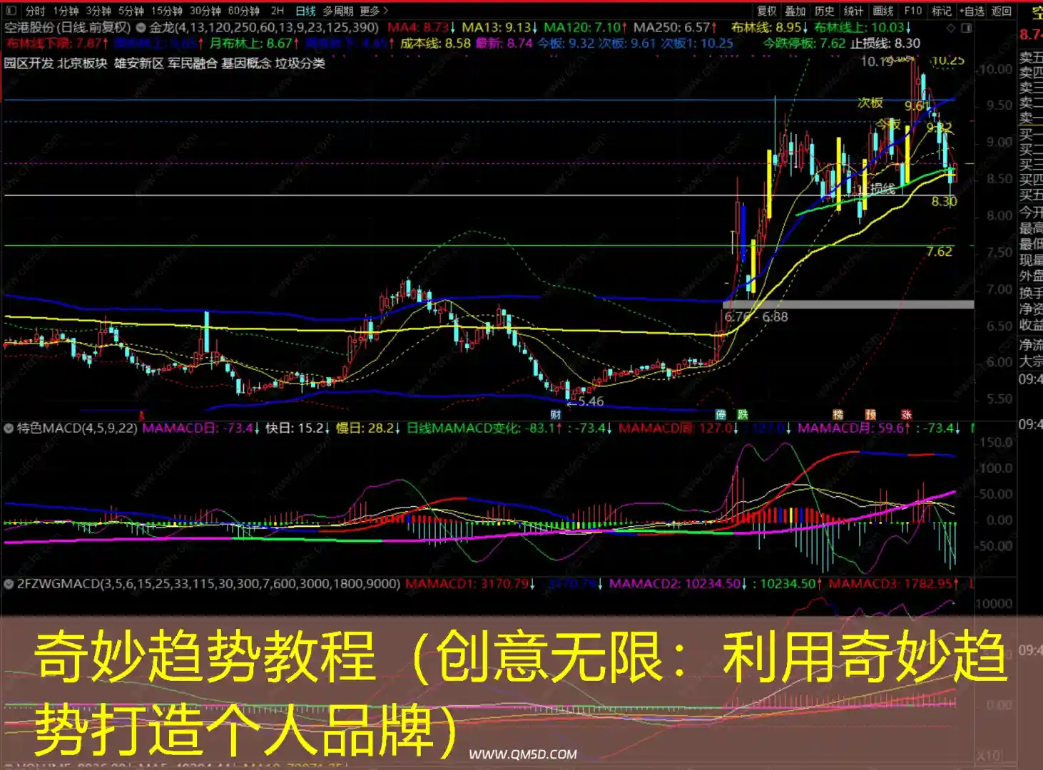The height and width of the screenshot is (770, 1043).
Task: Click the 叠加 overlay button
Action: [x=795, y=11]
